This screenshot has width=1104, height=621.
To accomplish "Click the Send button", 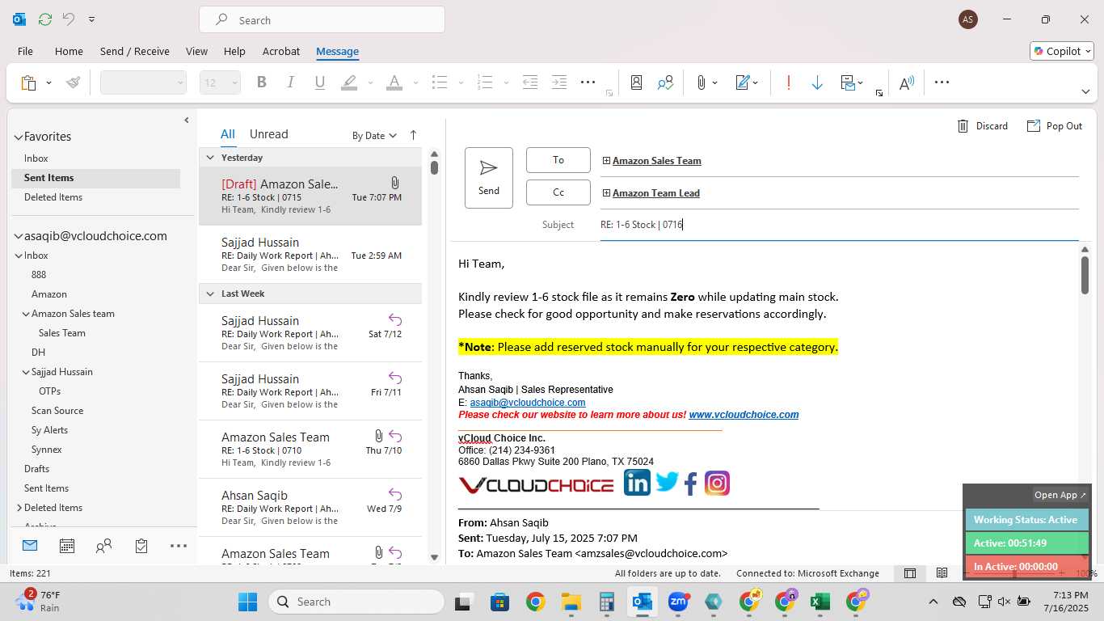I will (x=489, y=178).
